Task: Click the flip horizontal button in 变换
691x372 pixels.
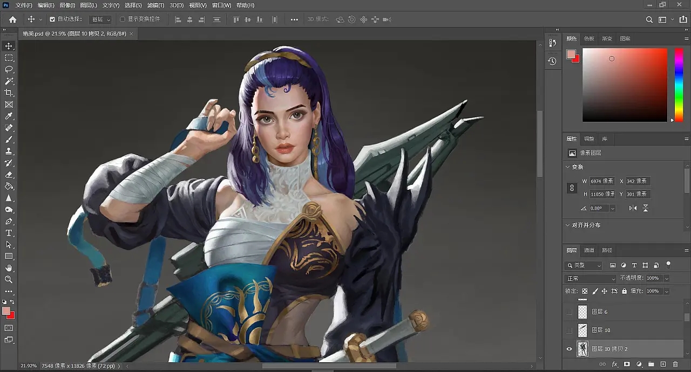Action: [x=633, y=208]
